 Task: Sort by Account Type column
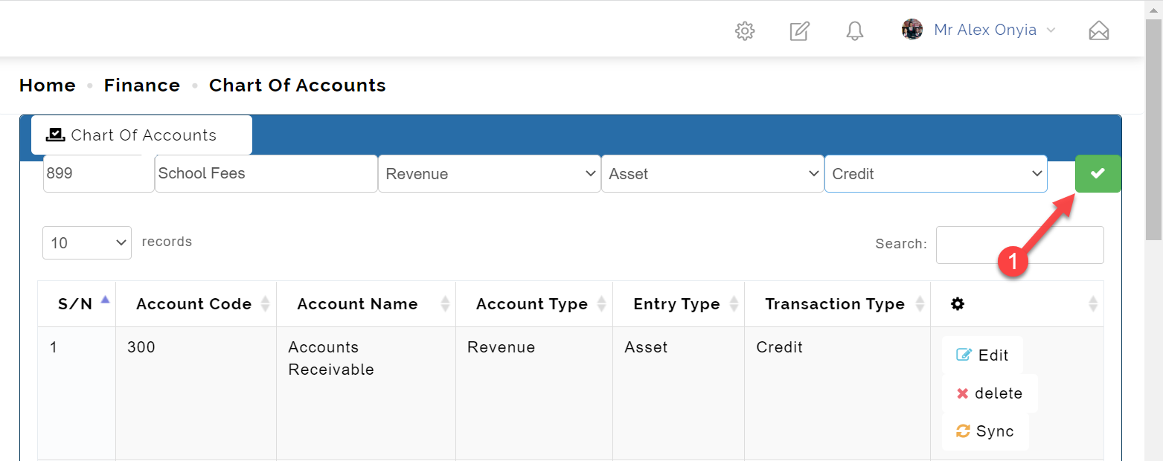(x=534, y=303)
